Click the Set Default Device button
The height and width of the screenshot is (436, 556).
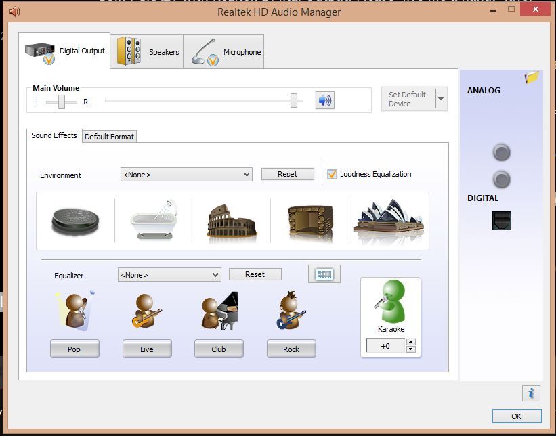[408, 99]
